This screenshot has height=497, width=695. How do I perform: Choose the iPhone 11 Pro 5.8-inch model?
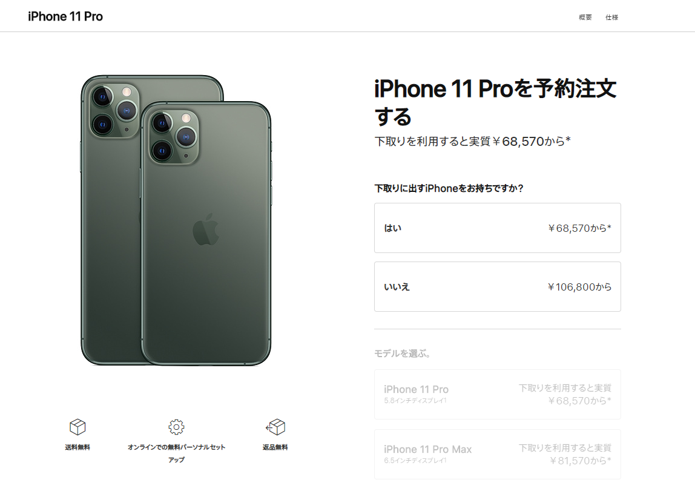(x=497, y=394)
